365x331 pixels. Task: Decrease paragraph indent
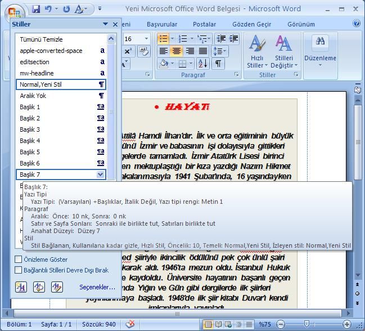coord(221,38)
